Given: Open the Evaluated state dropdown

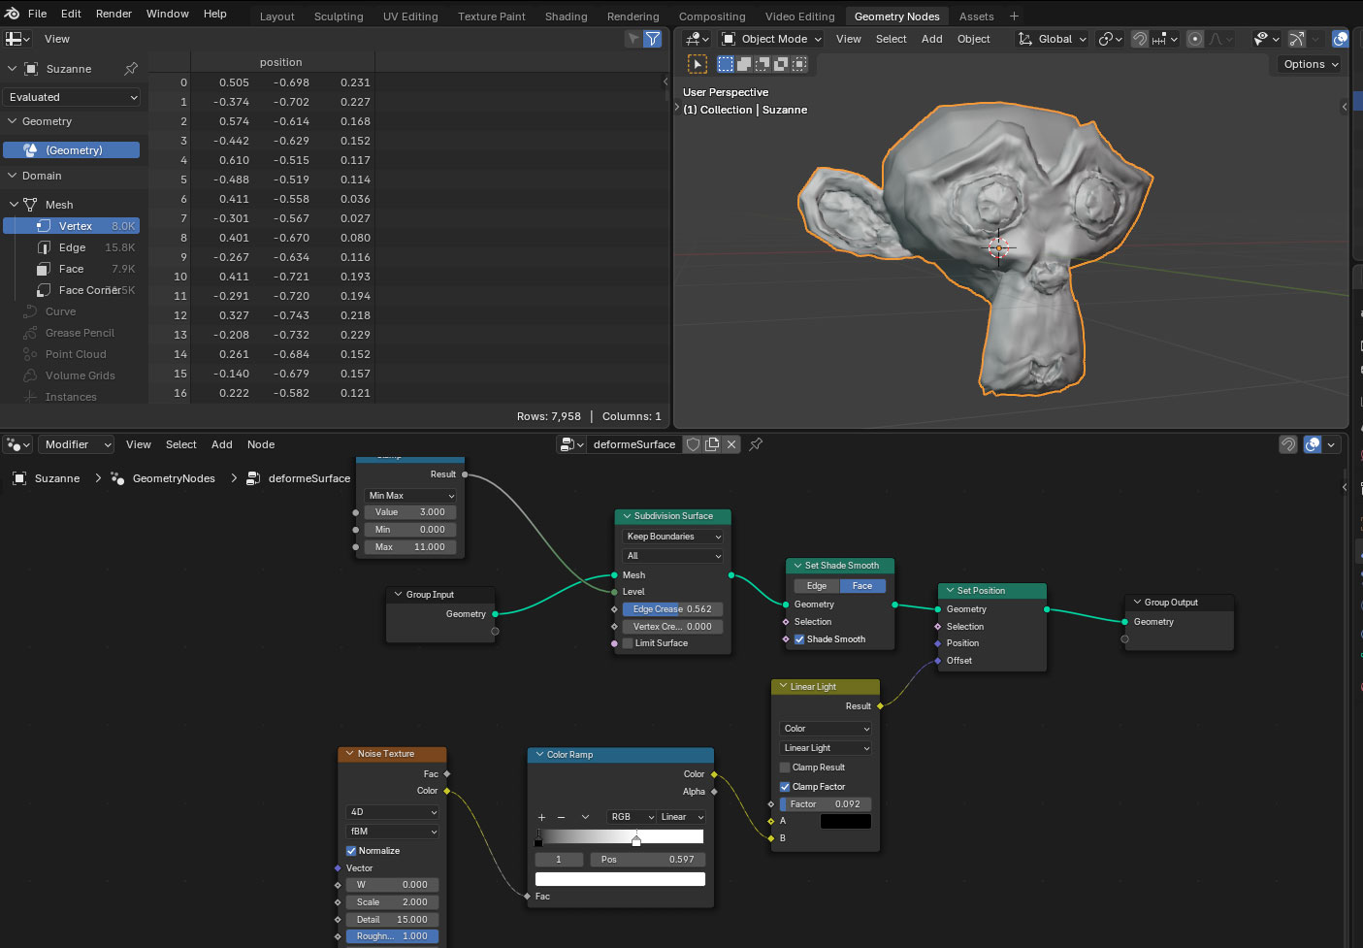Looking at the screenshot, I should 74,97.
